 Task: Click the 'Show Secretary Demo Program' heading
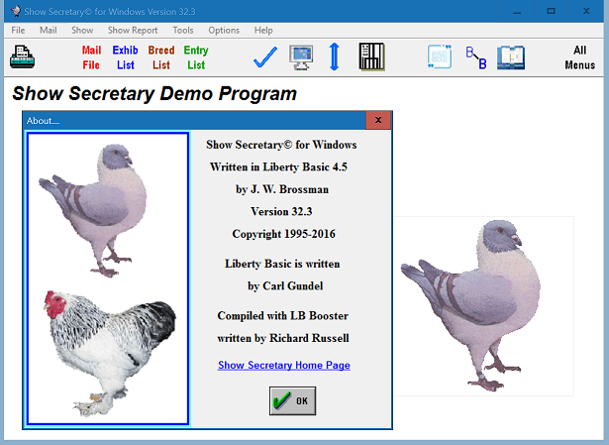(x=154, y=94)
